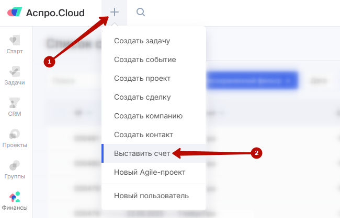340x218 pixels.
Task: Open Проекты in the sidebar
Action: coord(15,138)
